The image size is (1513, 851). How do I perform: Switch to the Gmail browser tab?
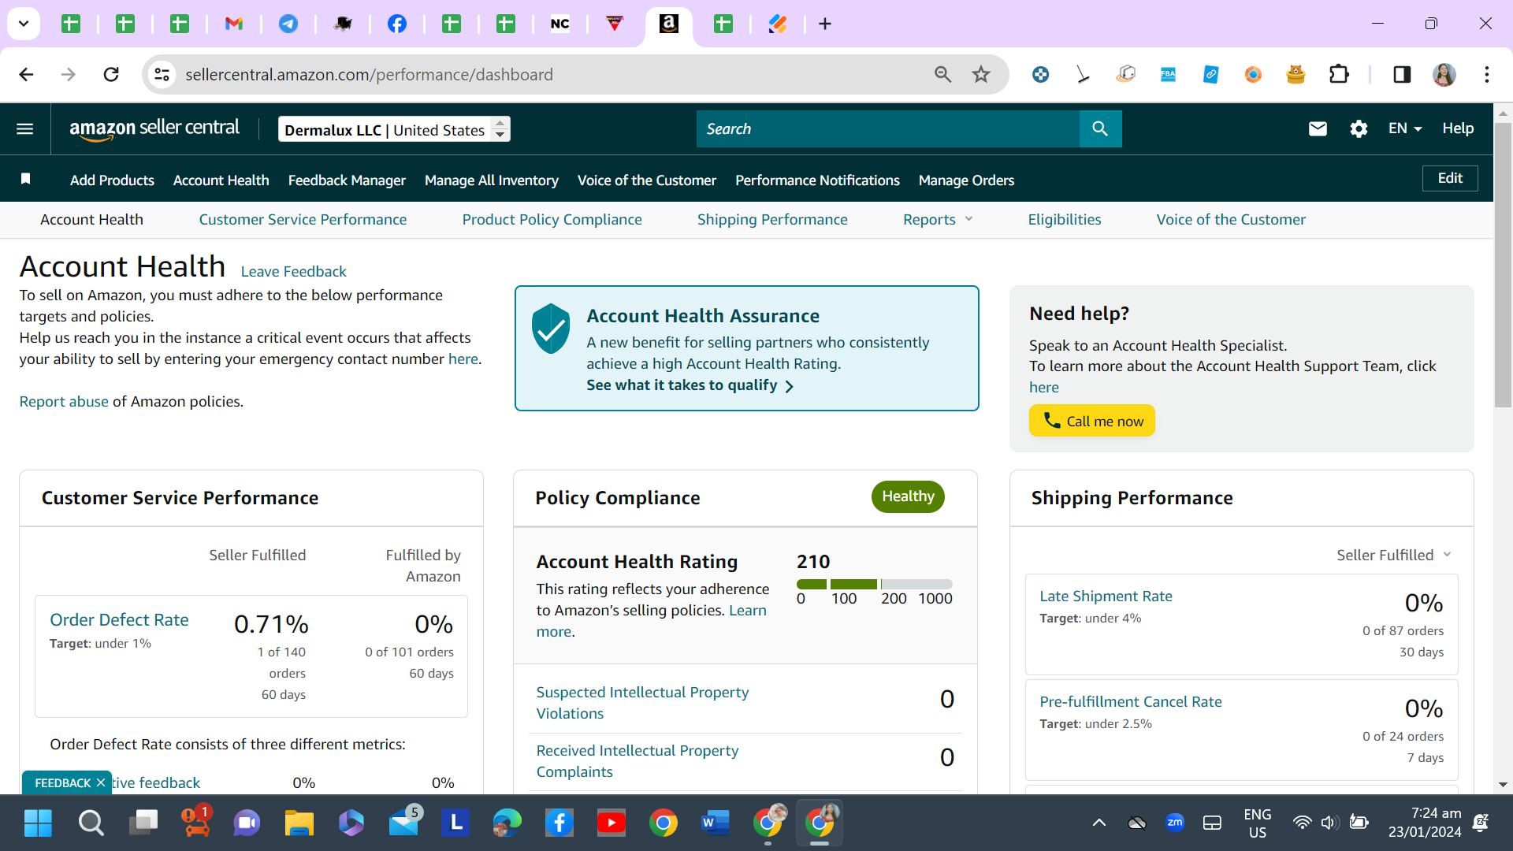coord(234,24)
